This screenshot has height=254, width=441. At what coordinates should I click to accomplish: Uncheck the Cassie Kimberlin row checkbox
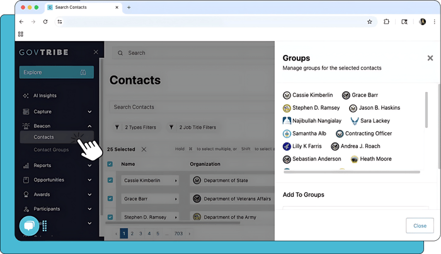point(110,180)
